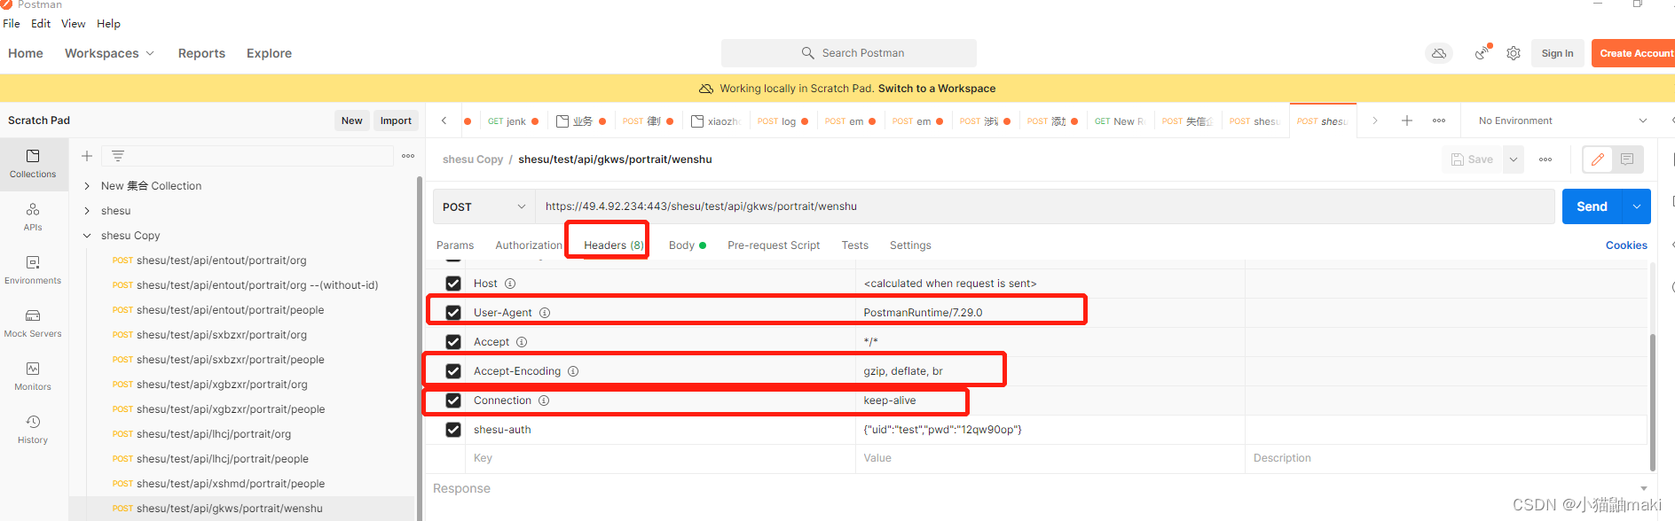1675x521 pixels.
Task: Switch to the Params tab
Action: pos(455,245)
